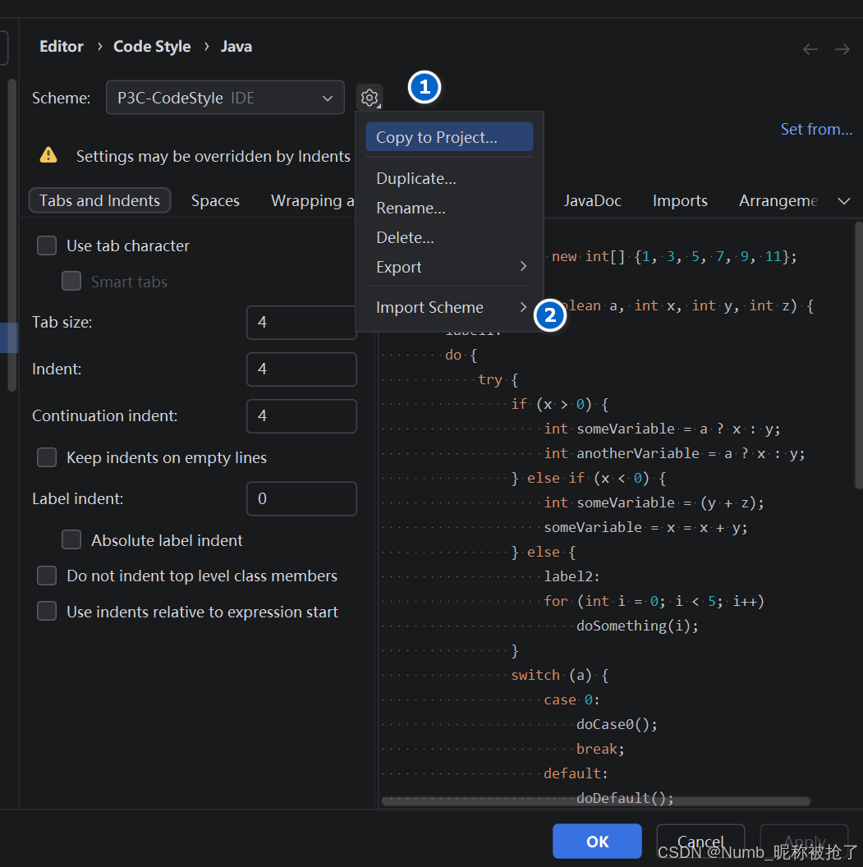Click the OK button
This screenshot has width=863, height=867.
pos(597,841)
